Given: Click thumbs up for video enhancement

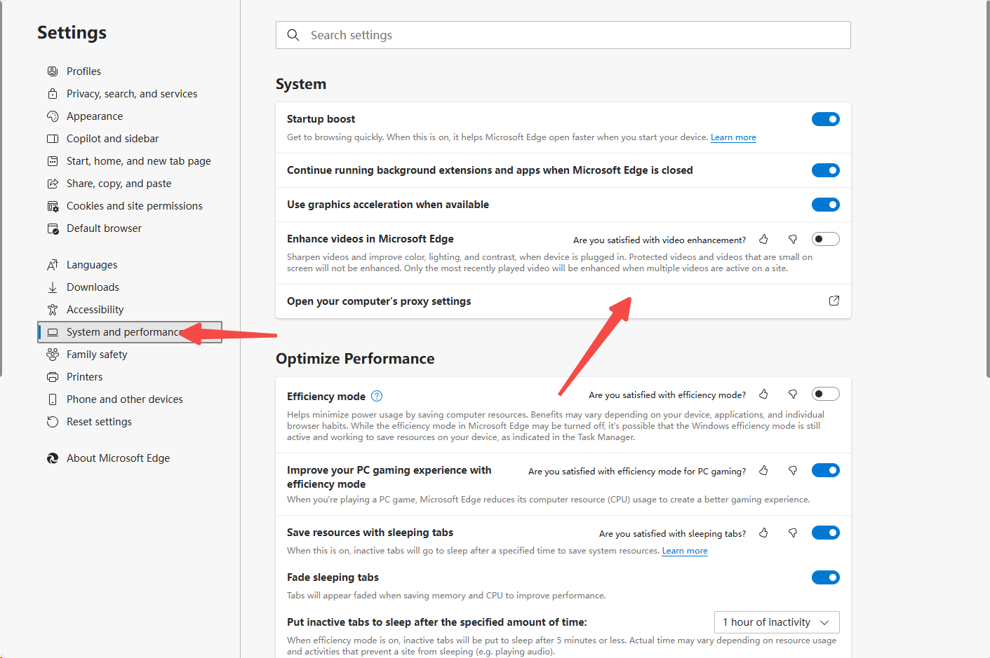Looking at the screenshot, I should pyautogui.click(x=763, y=239).
